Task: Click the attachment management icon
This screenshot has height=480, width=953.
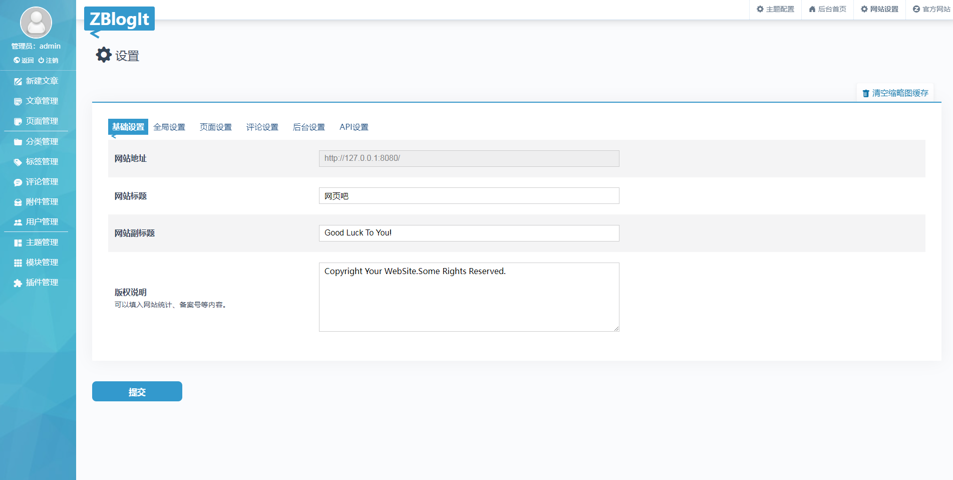Action: (18, 202)
